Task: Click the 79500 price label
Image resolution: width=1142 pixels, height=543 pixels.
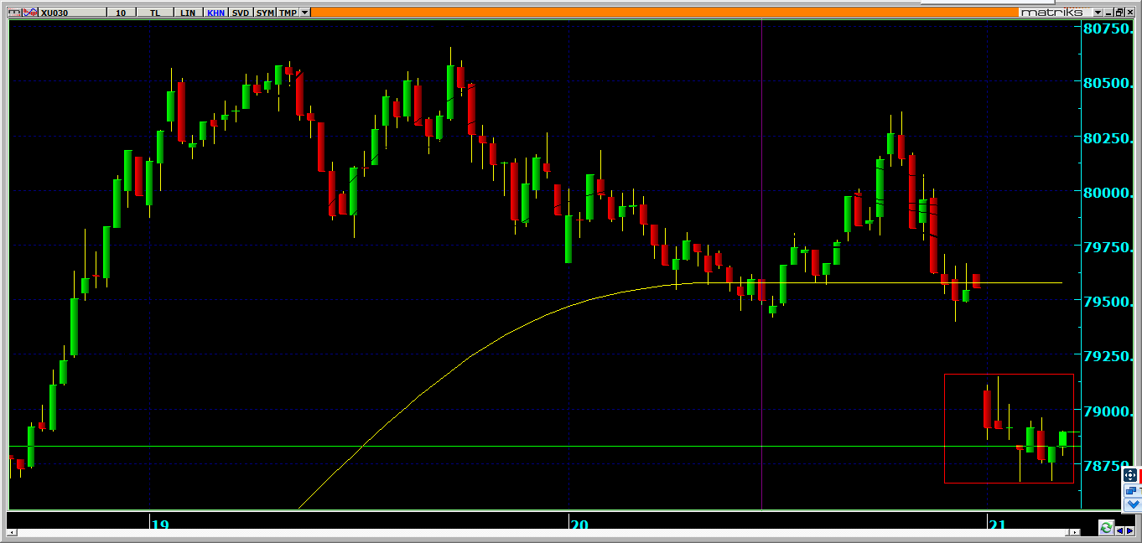Action: (x=1107, y=302)
